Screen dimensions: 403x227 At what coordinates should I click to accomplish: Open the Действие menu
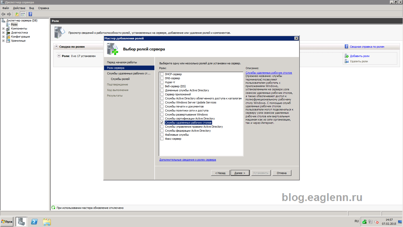coord(19,8)
